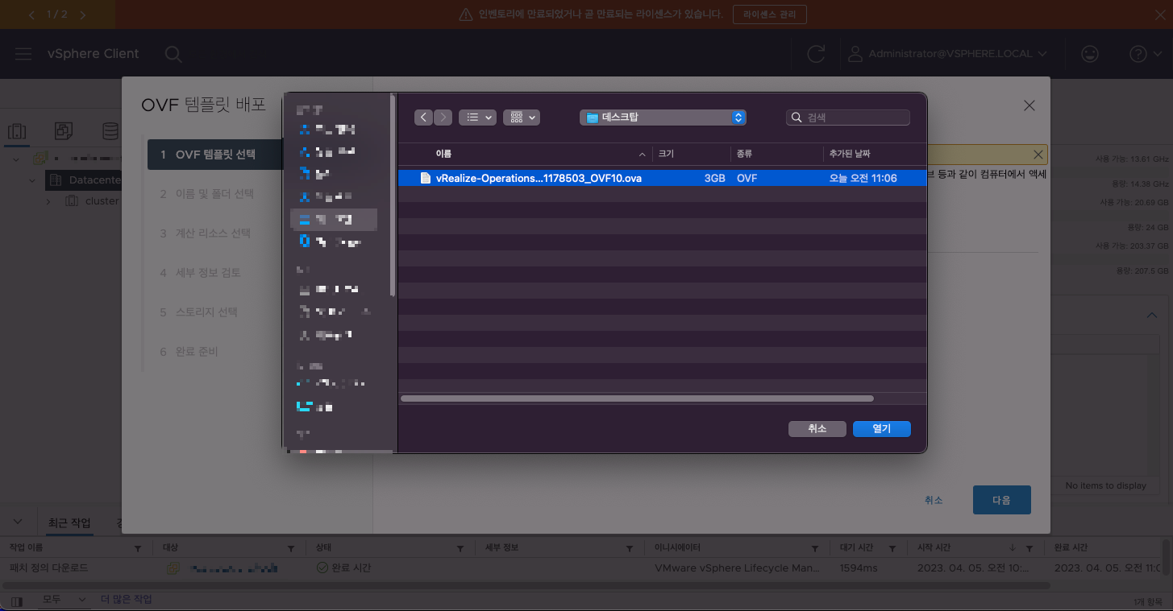Dismiss the yellow notice banner
This screenshot has height=611, width=1173.
pos(1038,154)
